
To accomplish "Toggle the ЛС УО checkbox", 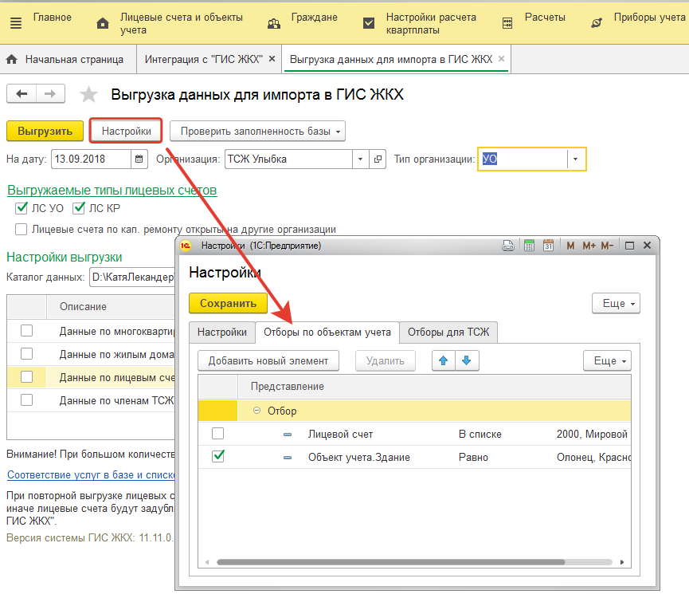I will (x=22, y=208).
